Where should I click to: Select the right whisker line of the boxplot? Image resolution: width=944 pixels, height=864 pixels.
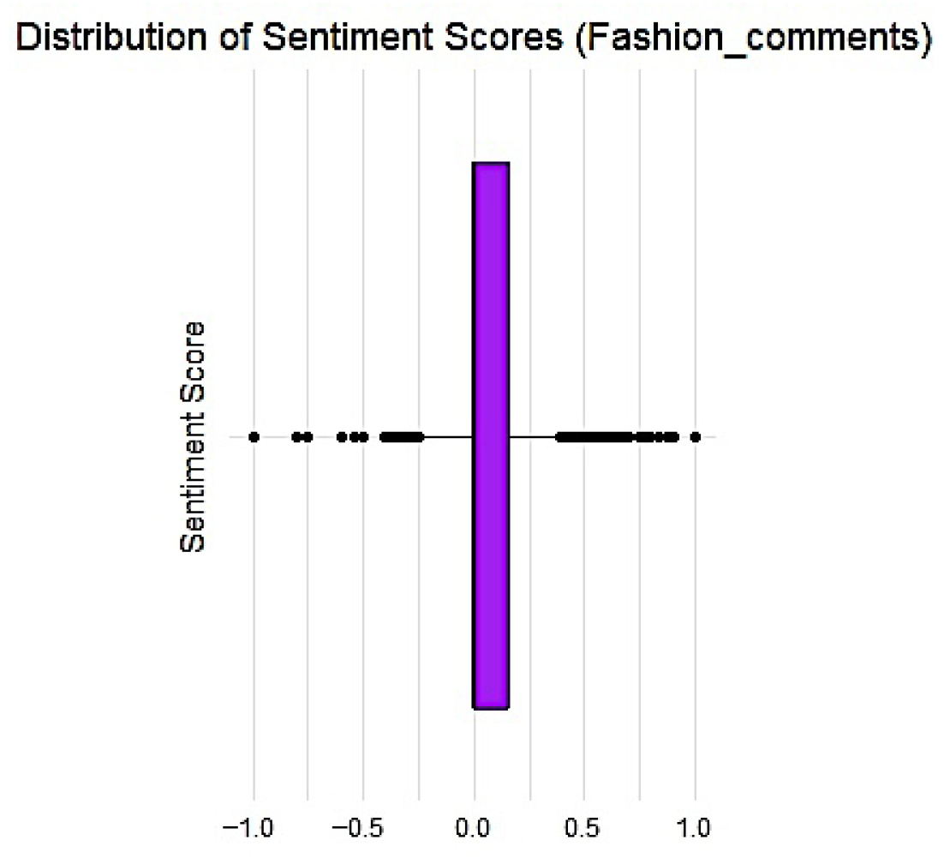[x=533, y=437]
